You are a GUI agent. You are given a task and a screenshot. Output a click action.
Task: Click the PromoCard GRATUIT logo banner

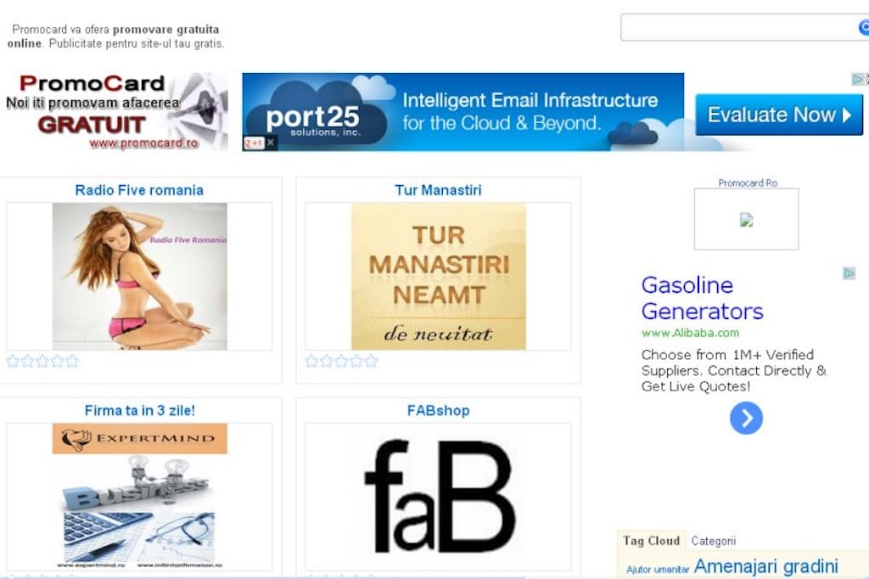(114, 111)
